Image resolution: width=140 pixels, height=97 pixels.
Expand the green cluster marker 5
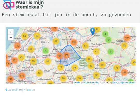pyautogui.click(x=110, y=51)
